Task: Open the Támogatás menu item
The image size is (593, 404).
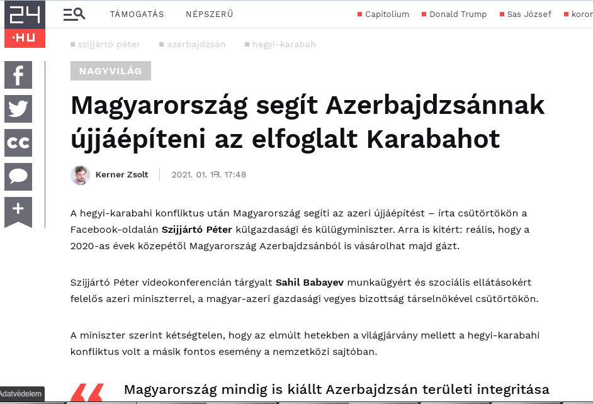Action: [x=137, y=14]
